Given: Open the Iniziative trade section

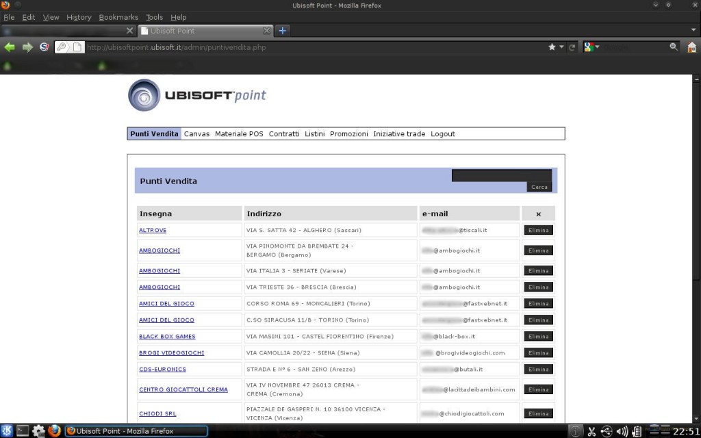Looking at the screenshot, I should tap(399, 133).
